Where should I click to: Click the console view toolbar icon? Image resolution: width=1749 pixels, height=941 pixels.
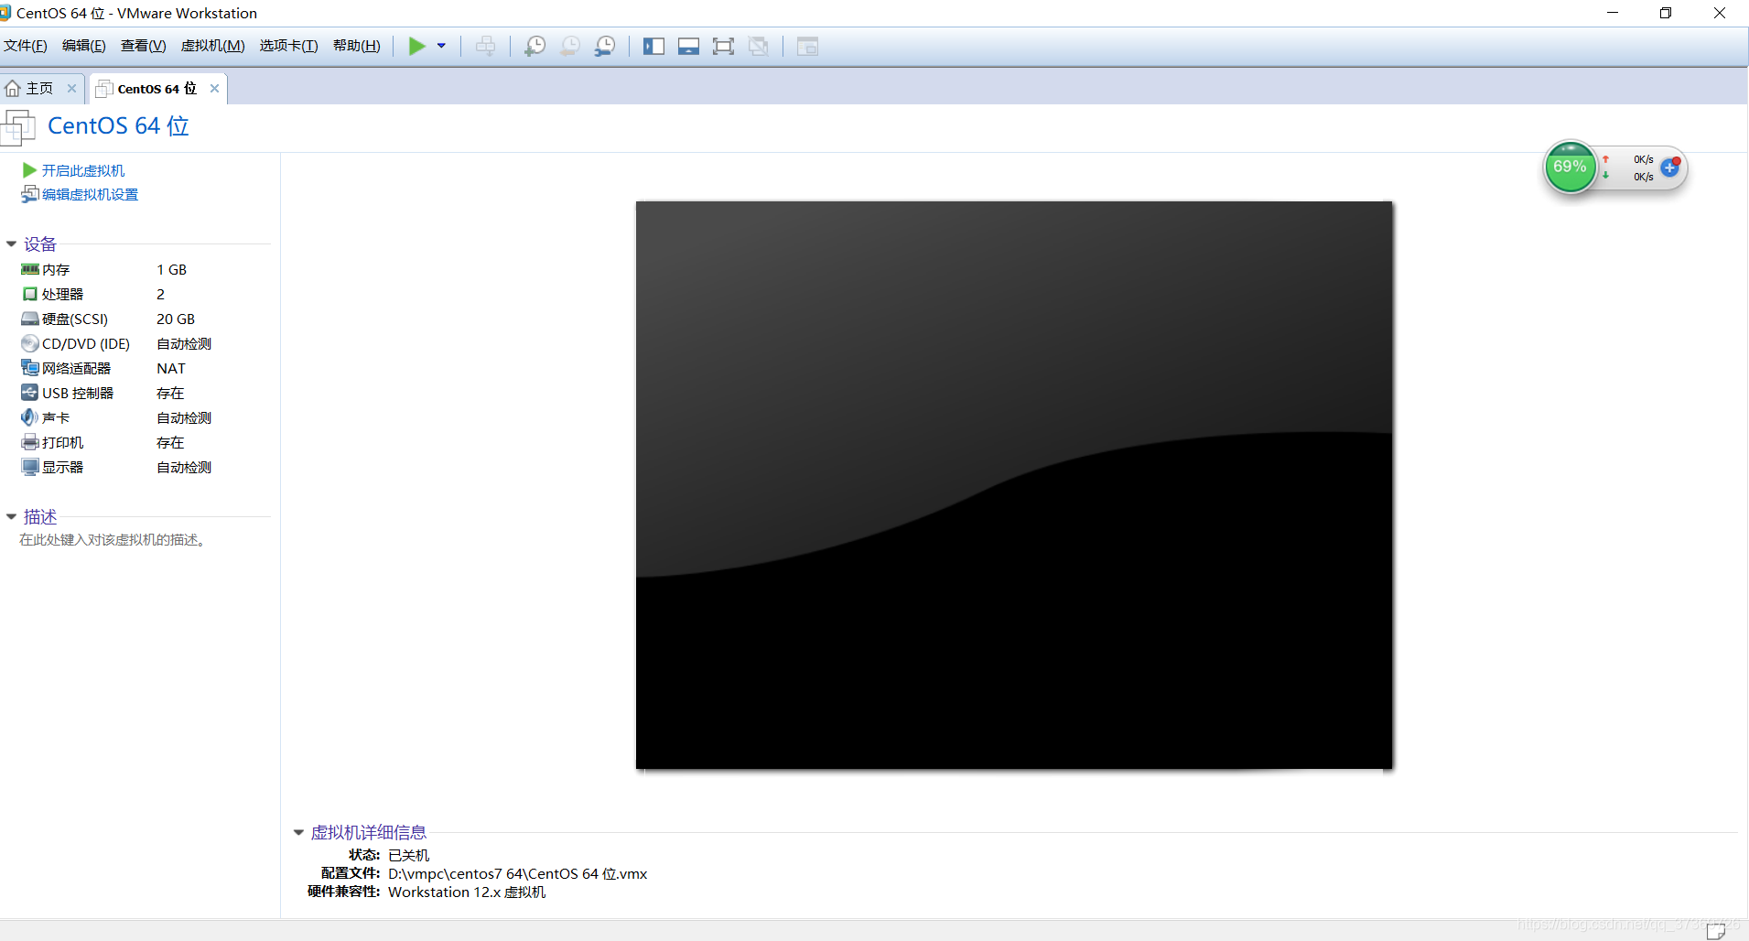tap(807, 46)
